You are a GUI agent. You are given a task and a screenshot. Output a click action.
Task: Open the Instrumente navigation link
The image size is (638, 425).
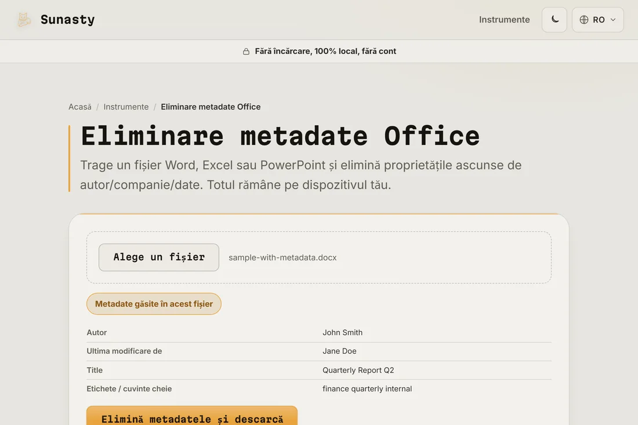pyautogui.click(x=504, y=20)
